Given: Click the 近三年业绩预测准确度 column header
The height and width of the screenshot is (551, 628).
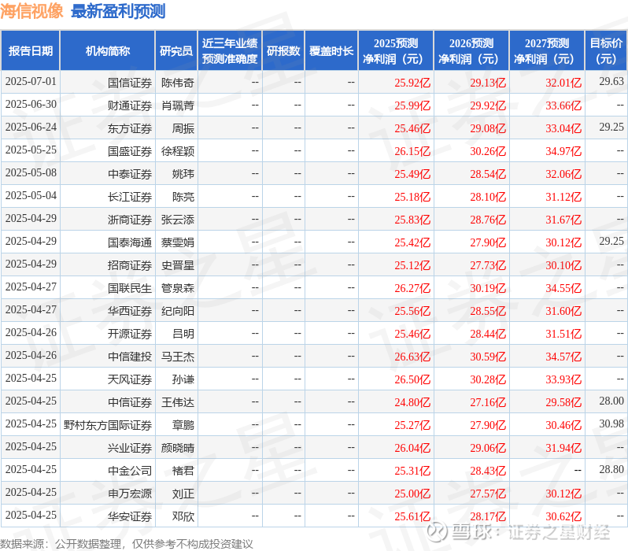Looking at the screenshot, I should [x=230, y=51].
